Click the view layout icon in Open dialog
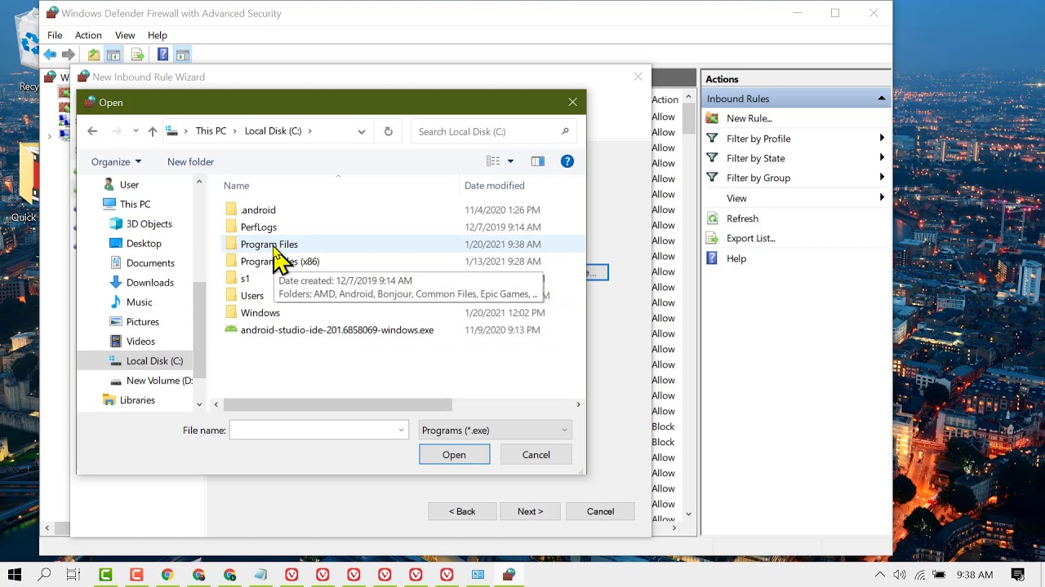The image size is (1045, 587). pos(493,161)
